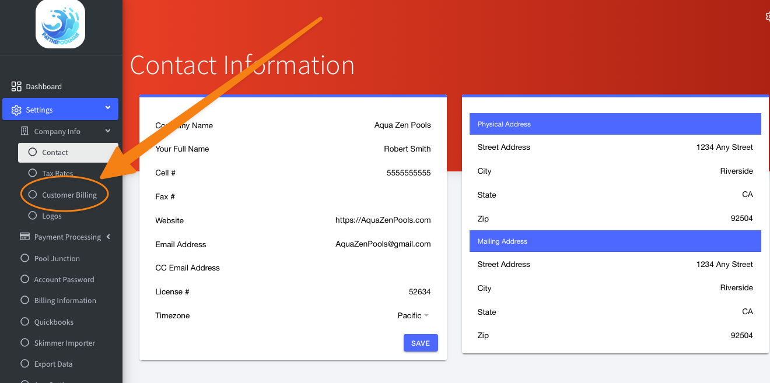Edit the License # field 52634

coord(419,291)
